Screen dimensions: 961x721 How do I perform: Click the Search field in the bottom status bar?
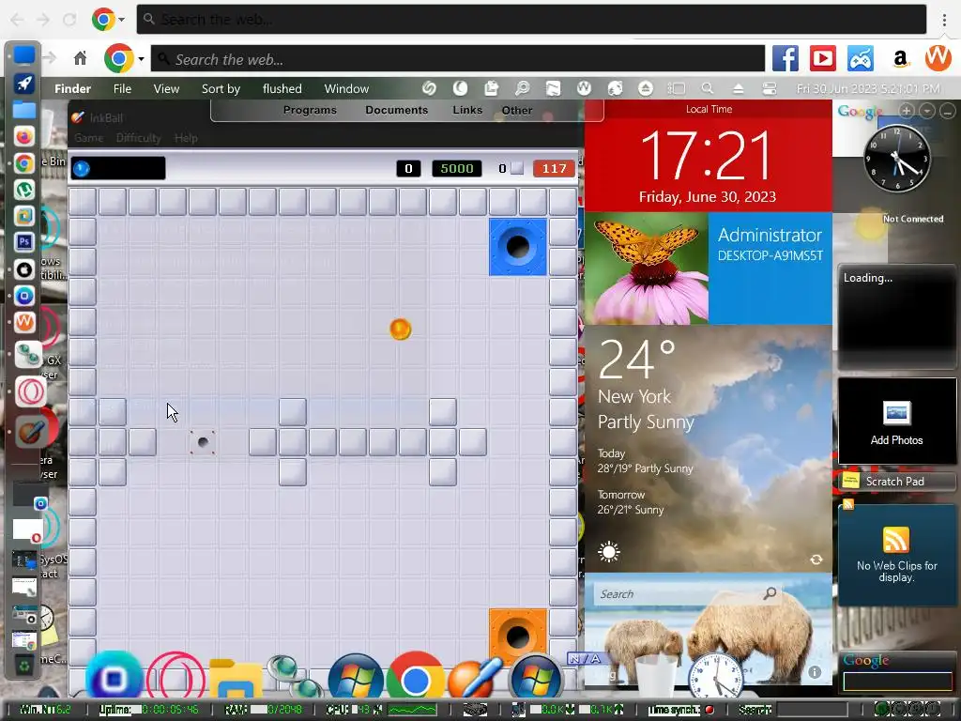pyautogui.click(x=812, y=710)
